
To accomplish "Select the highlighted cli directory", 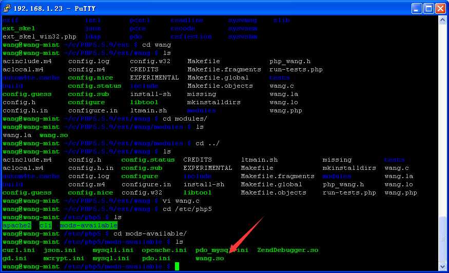I will tap(46, 225).
